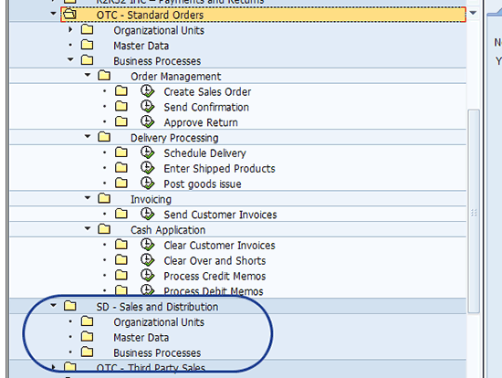Image resolution: width=502 pixels, height=378 pixels.
Task: Select Master Data under SD - Sales and Distribution
Action: click(141, 338)
